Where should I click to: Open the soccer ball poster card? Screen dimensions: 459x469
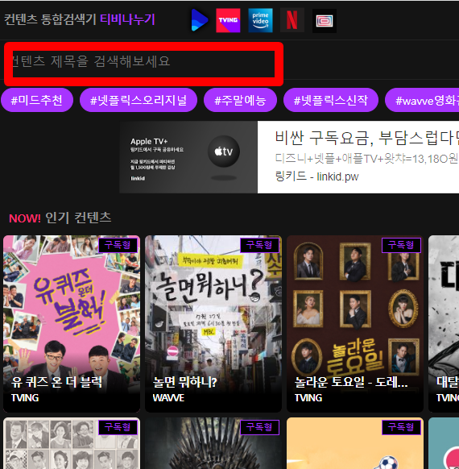pos(355,443)
